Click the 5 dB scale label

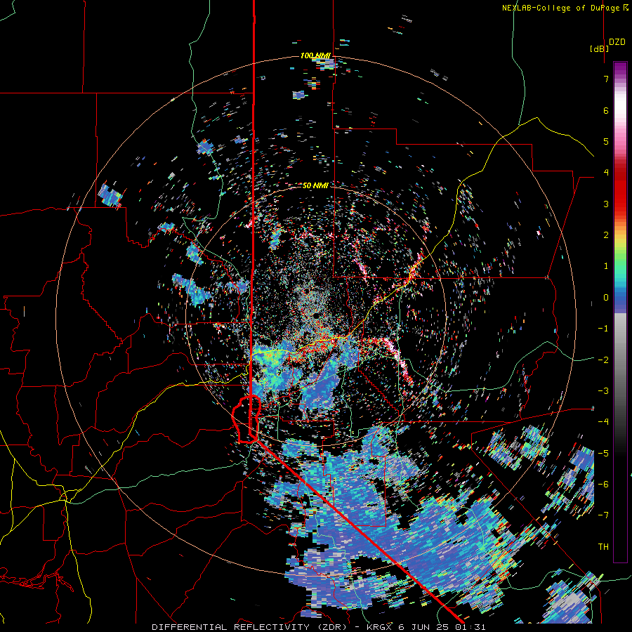(x=606, y=141)
